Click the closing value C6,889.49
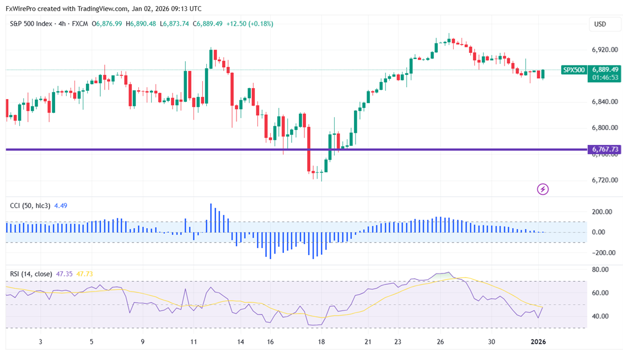623x351 pixels. click(x=207, y=24)
